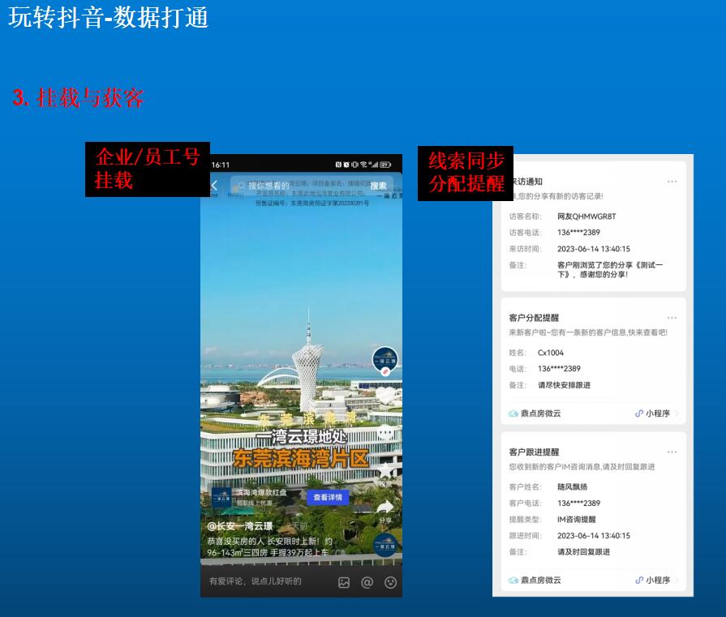
Task: Open the 一湾云璟 profile avatar on the video
Action: [x=384, y=359]
